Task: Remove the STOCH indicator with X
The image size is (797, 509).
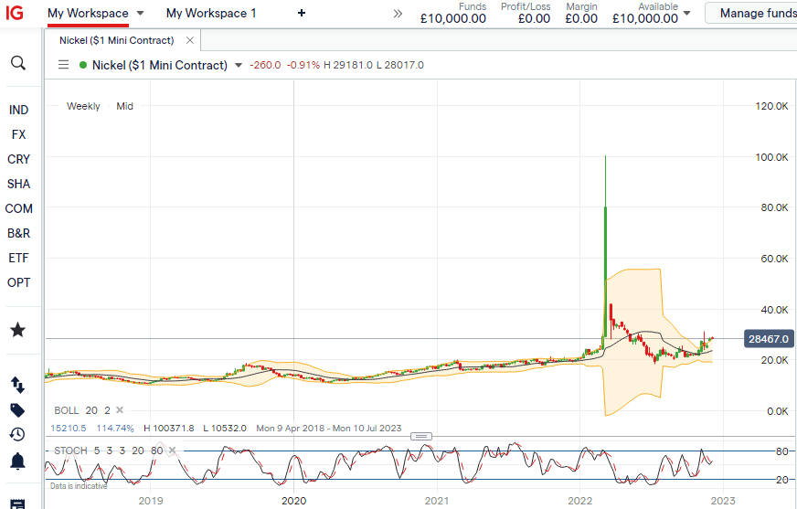Action: 172,451
